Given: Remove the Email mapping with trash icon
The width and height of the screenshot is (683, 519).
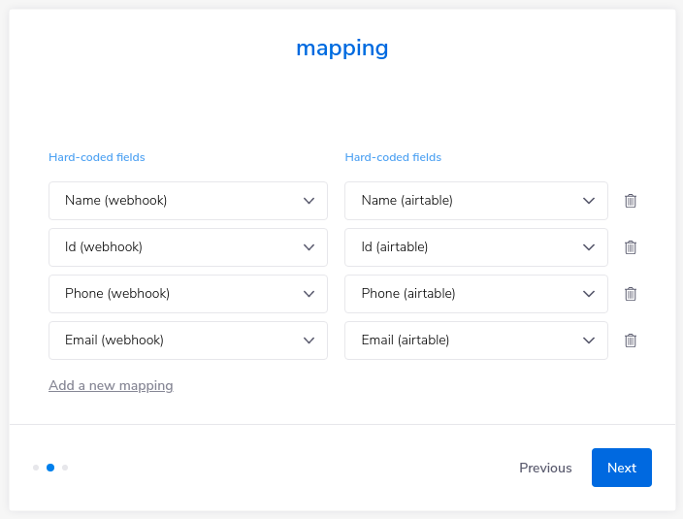Looking at the screenshot, I should pyautogui.click(x=630, y=341).
